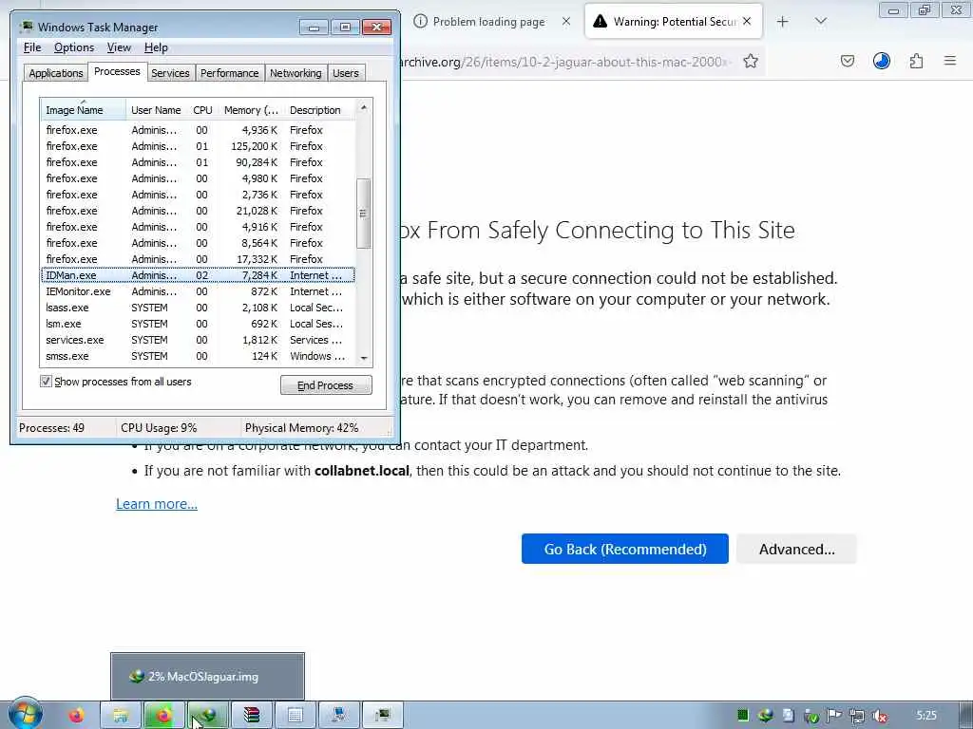
Task: Open Pocket save icon in Firefox toolbar
Action: click(x=848, y=61)
